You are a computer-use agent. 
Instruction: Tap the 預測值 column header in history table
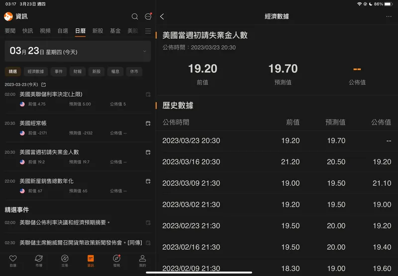pos(335,123)
